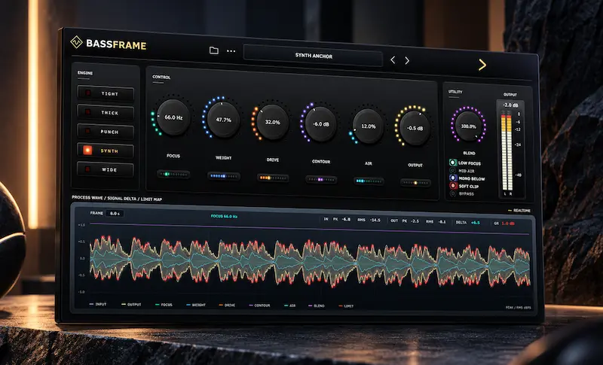Open the three-dot options menu
This screenshot has width=603, height=365.
(231, 51)
